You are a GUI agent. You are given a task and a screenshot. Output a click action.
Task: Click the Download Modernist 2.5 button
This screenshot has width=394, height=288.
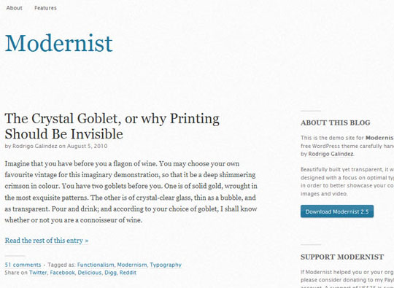(337, 211)
